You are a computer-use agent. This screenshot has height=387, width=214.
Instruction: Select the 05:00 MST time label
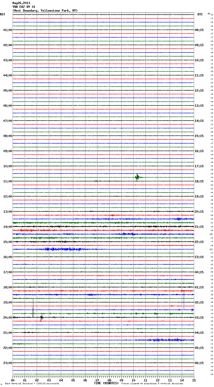click(x=8, y=90)
